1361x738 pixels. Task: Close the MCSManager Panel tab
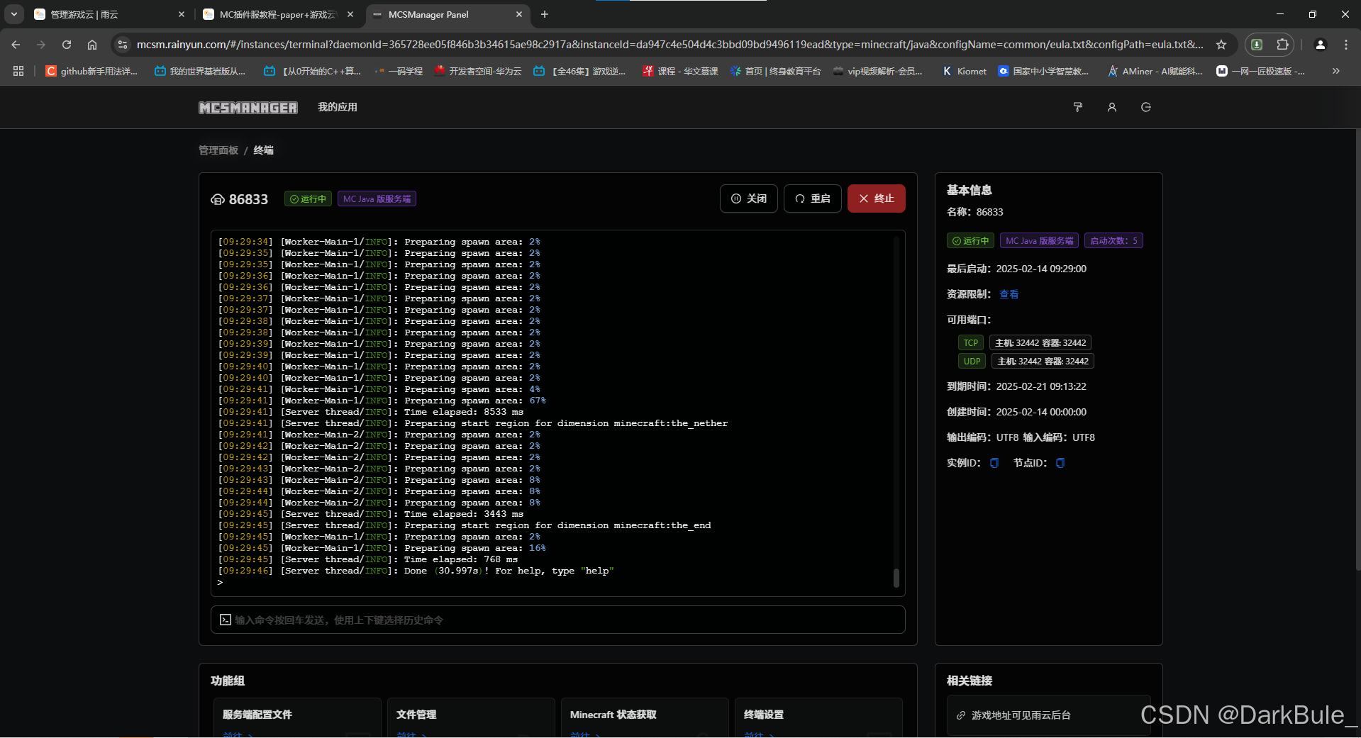pyautogui.click(x=519, y=14)
